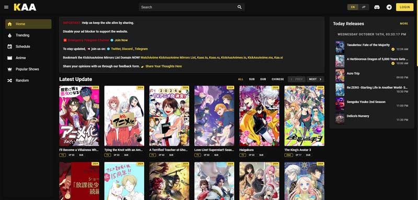Go to NEXT page of updates

point(315,79)
